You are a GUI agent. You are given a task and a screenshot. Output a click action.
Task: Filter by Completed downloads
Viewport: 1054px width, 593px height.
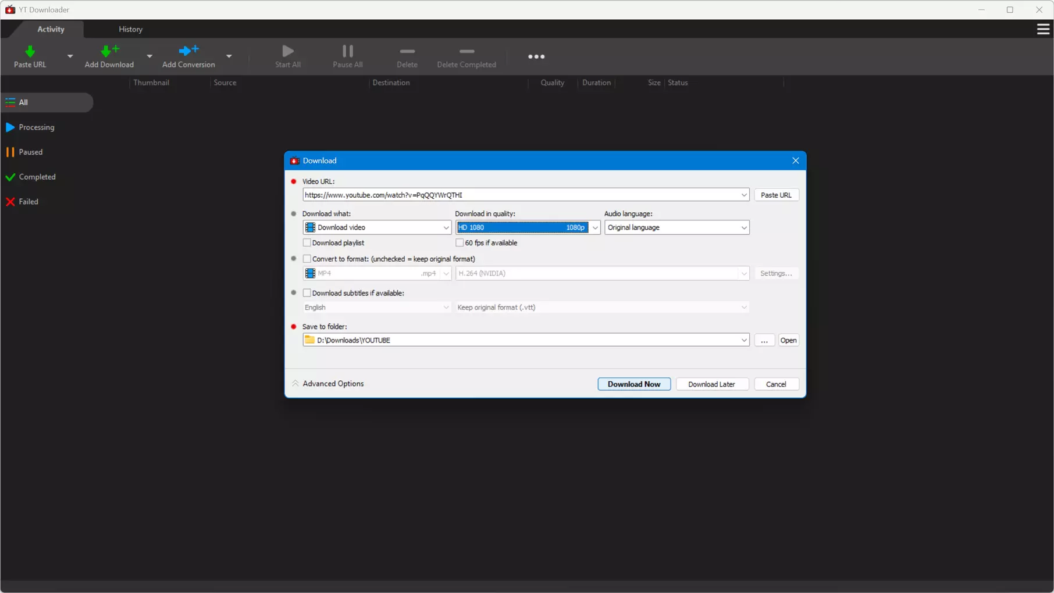pyautogui.click(x=37, y=177)
